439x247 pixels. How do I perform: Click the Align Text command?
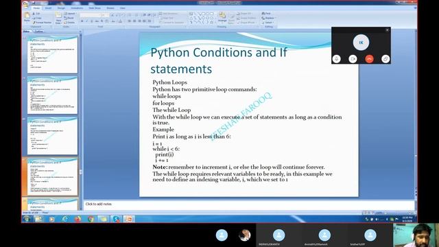pos(167,18)
